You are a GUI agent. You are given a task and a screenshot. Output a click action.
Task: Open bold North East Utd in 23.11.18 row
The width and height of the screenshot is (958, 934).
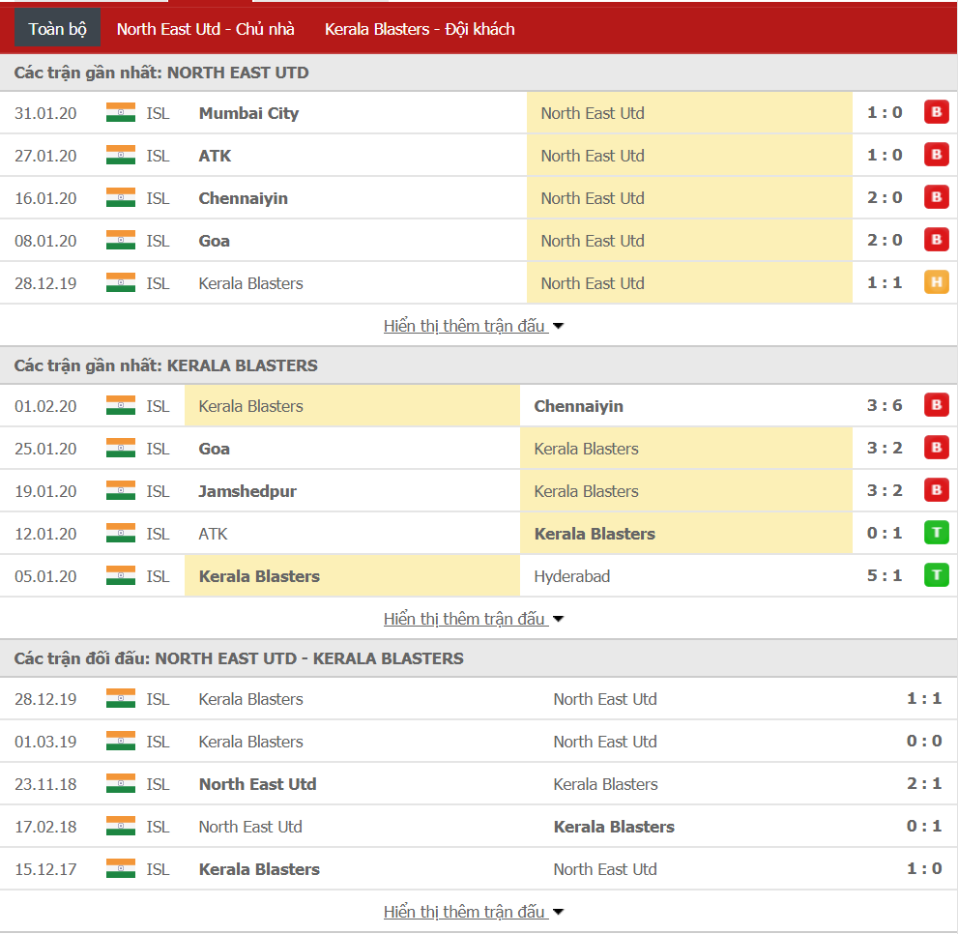click(258, 784)
